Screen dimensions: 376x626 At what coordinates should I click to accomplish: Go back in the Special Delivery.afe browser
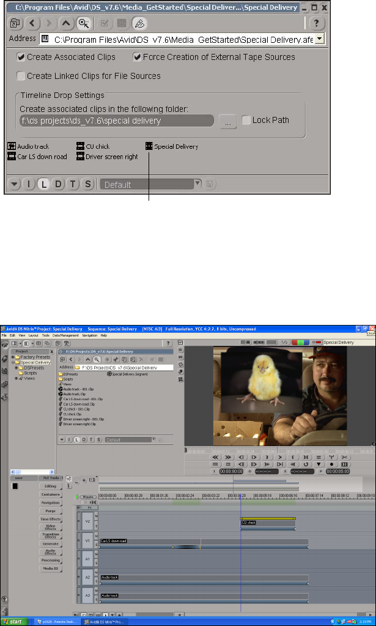click(x=32, y=23)
